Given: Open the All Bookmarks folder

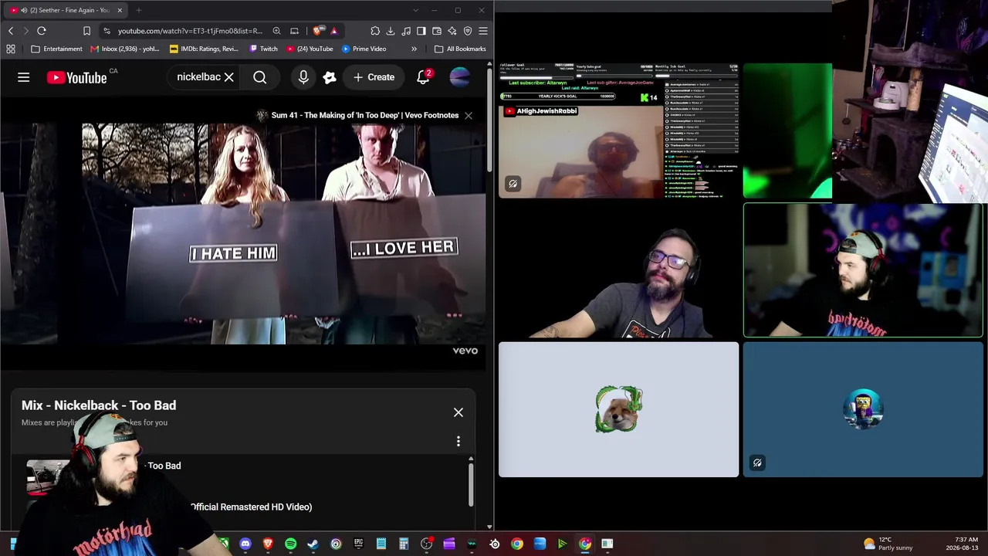Looking at the screenshot, I should tap(461, 49).
